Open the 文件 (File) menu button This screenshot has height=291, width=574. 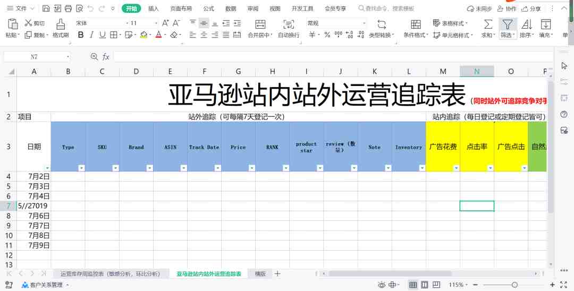20,8
